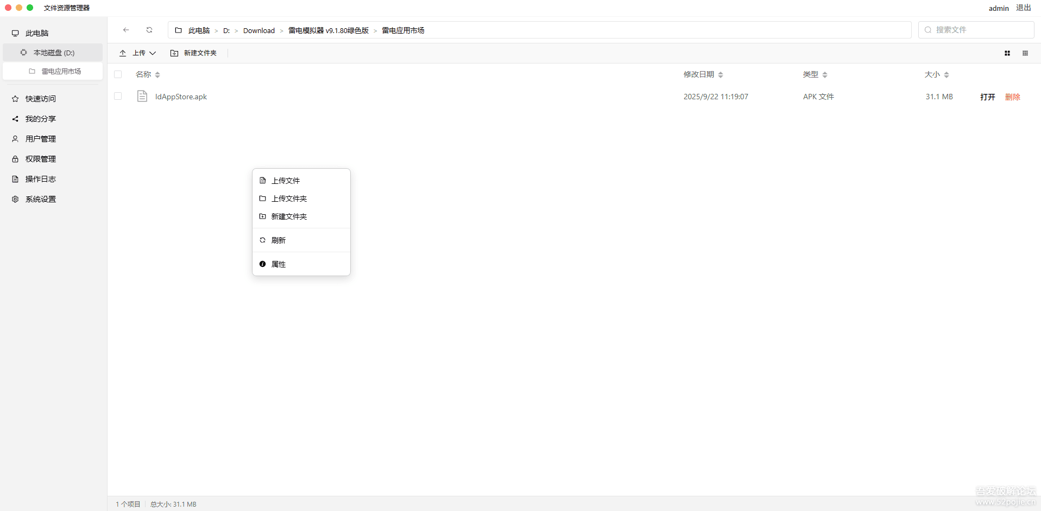Choose 刷新 in the context menu

[279, 240]
